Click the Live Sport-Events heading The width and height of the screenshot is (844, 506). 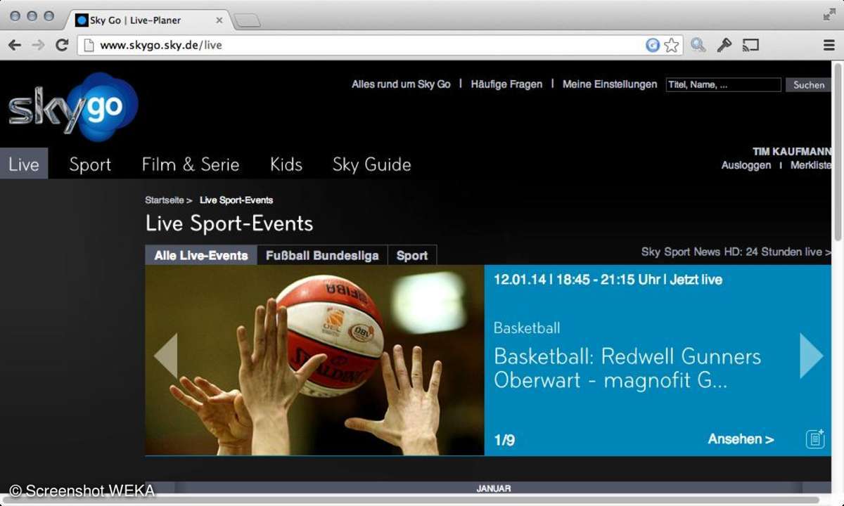click(229, 223)
